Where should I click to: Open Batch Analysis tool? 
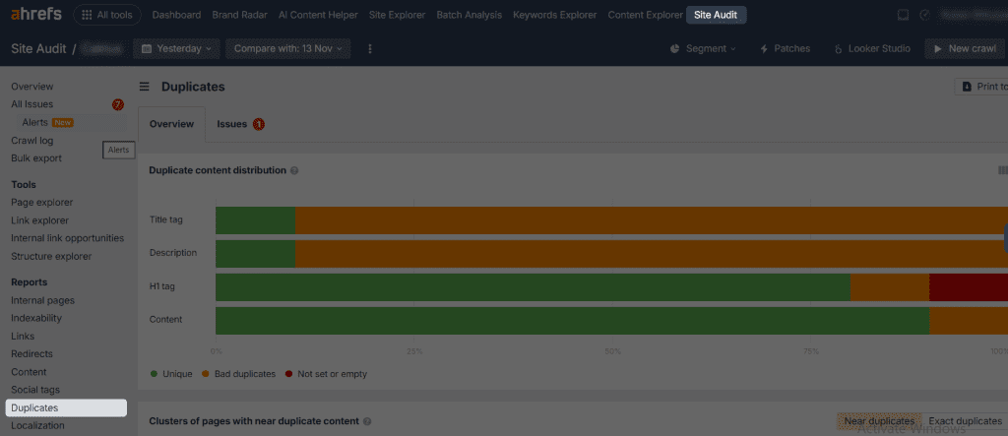pos(470,15)
